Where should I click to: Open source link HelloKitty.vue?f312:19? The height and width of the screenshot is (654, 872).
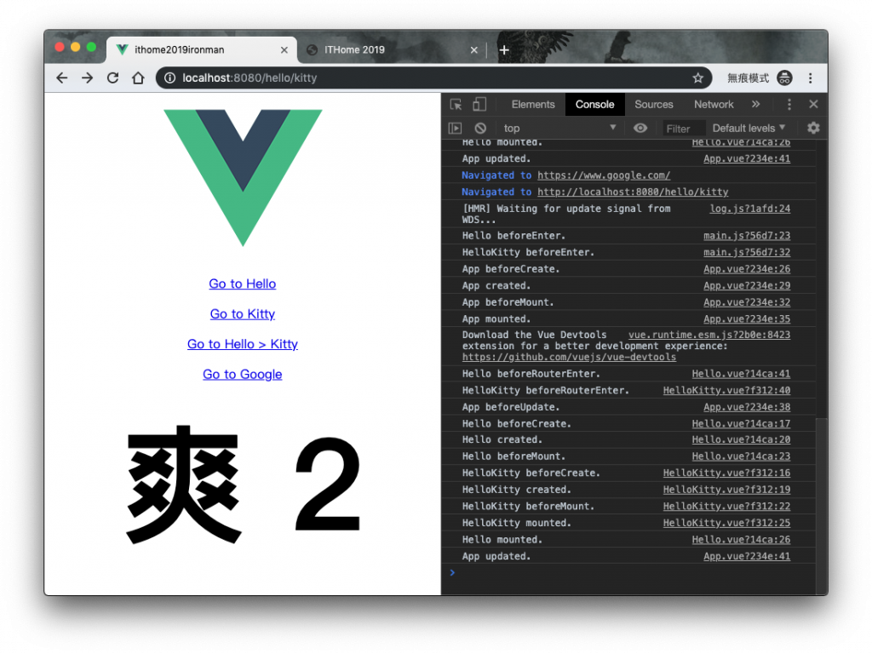tap(726, 490)
